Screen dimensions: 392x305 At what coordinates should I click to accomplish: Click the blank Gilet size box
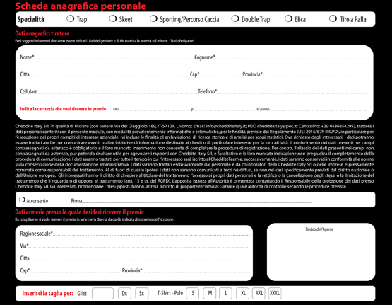click(102, 293)
